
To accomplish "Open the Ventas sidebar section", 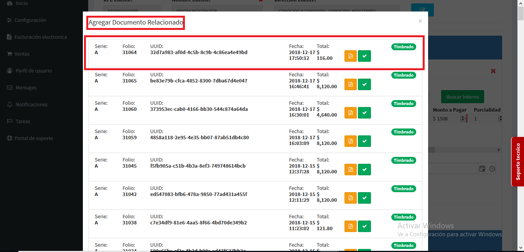I will point(22,54).
